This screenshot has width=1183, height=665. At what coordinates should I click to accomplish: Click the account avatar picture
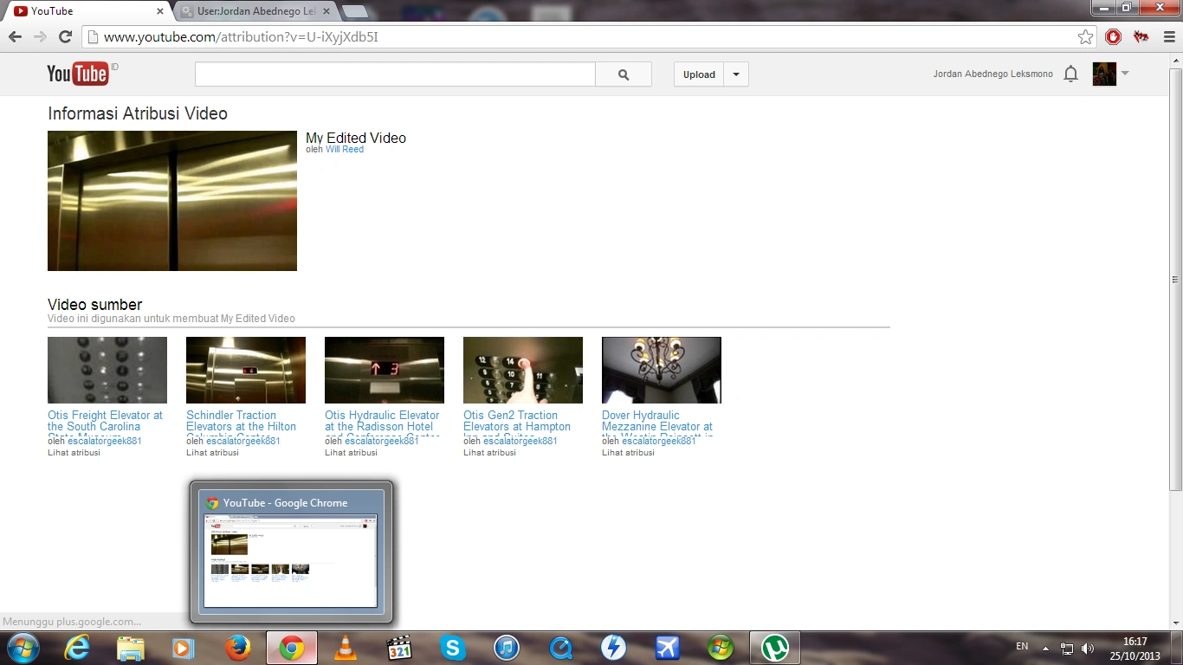(x=1104, y=74)
